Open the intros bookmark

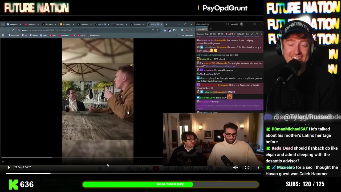pyautogui.click(x=81, y=35)
